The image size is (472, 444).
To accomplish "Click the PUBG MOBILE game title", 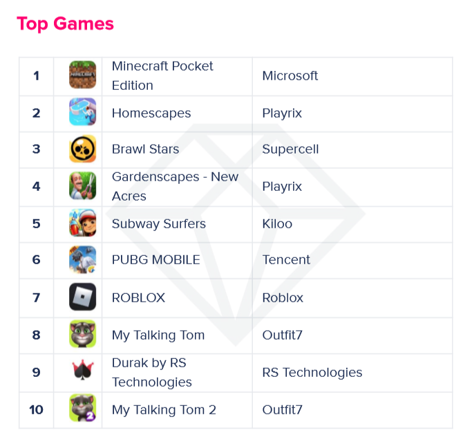I will click(156, 260).
